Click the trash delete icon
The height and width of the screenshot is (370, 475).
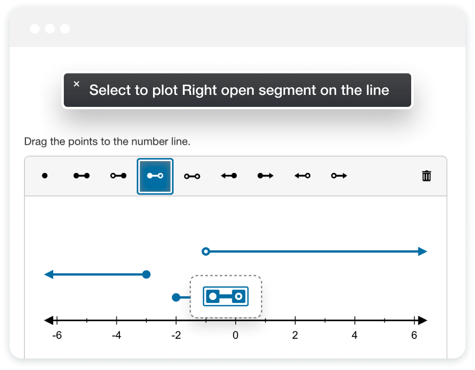(x=426, y=176)
